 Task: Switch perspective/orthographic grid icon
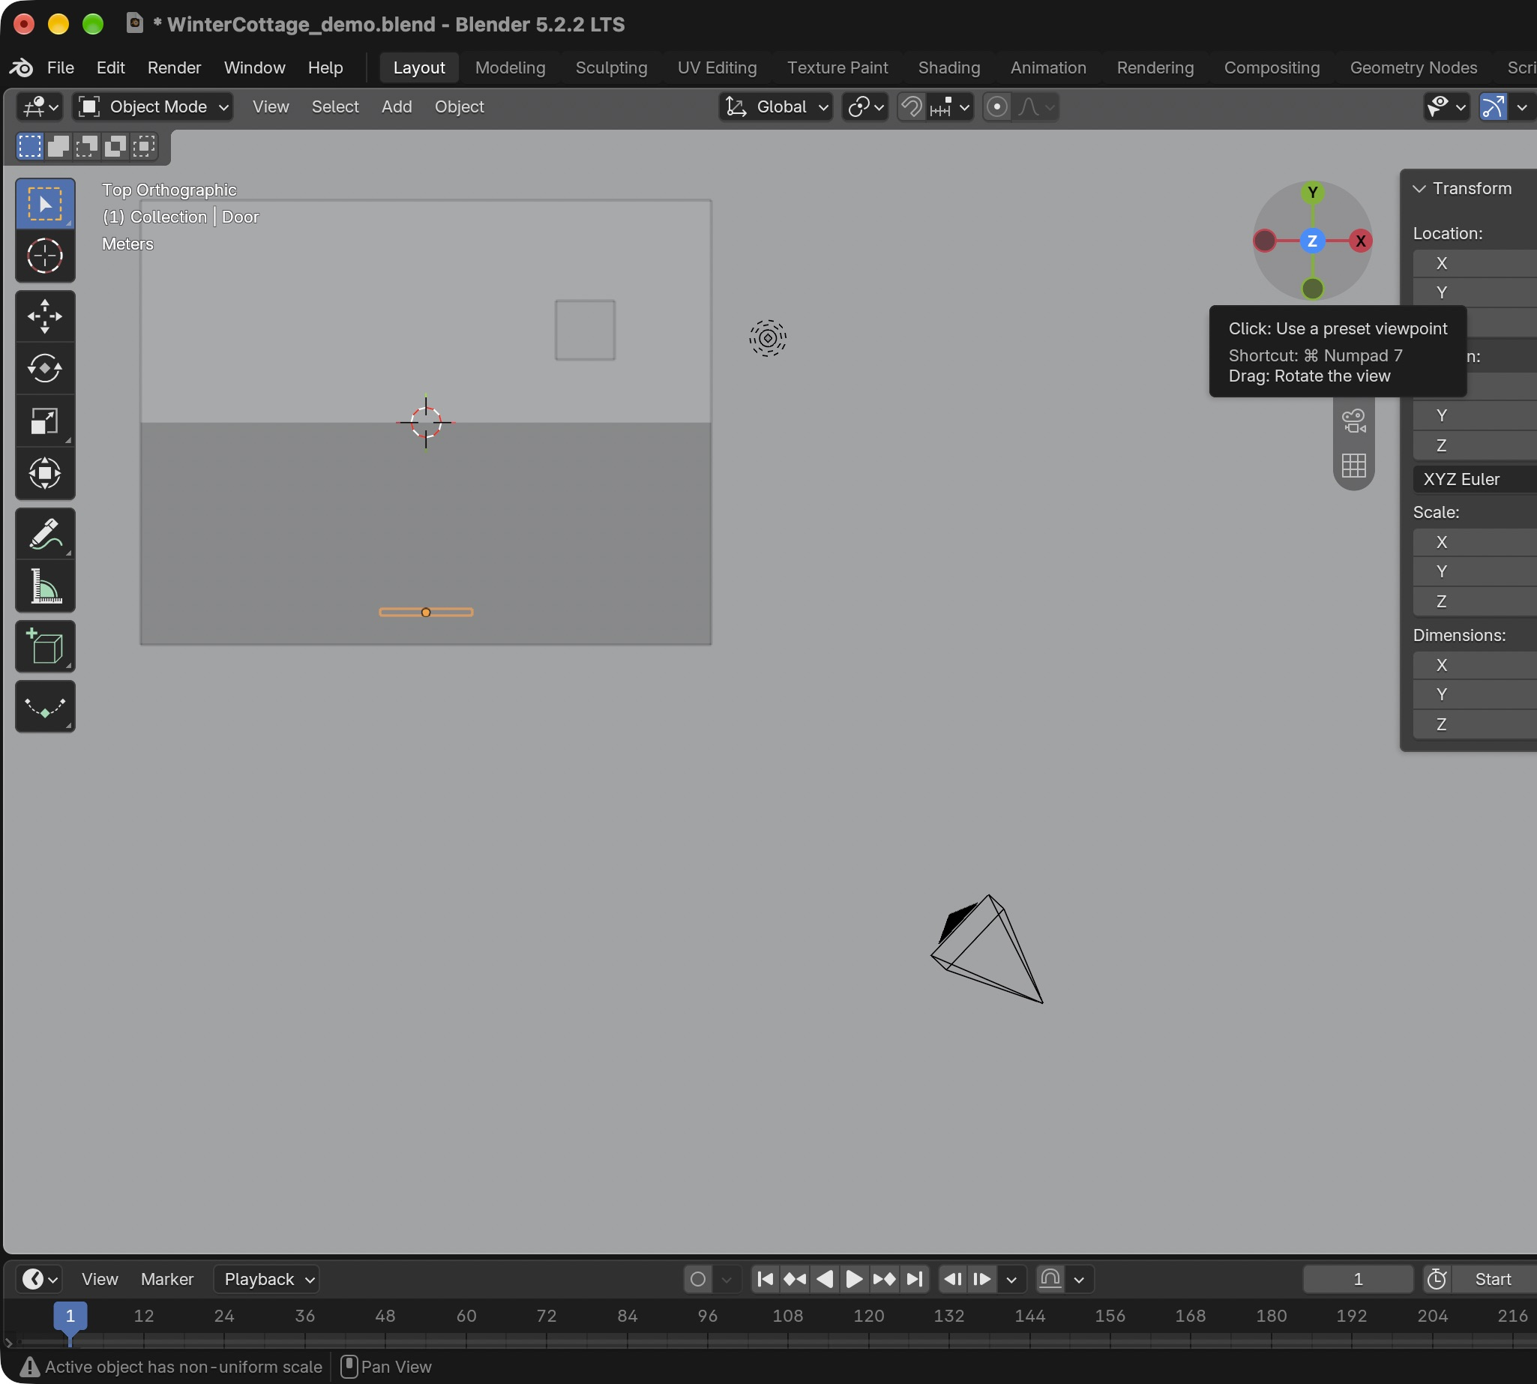(1354, 466)
